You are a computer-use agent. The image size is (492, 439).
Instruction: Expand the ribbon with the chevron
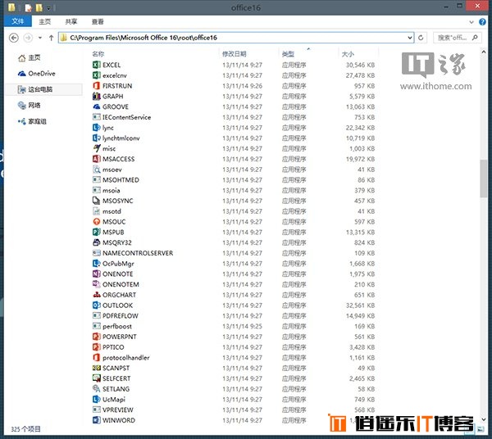click(x=471, y=22)
